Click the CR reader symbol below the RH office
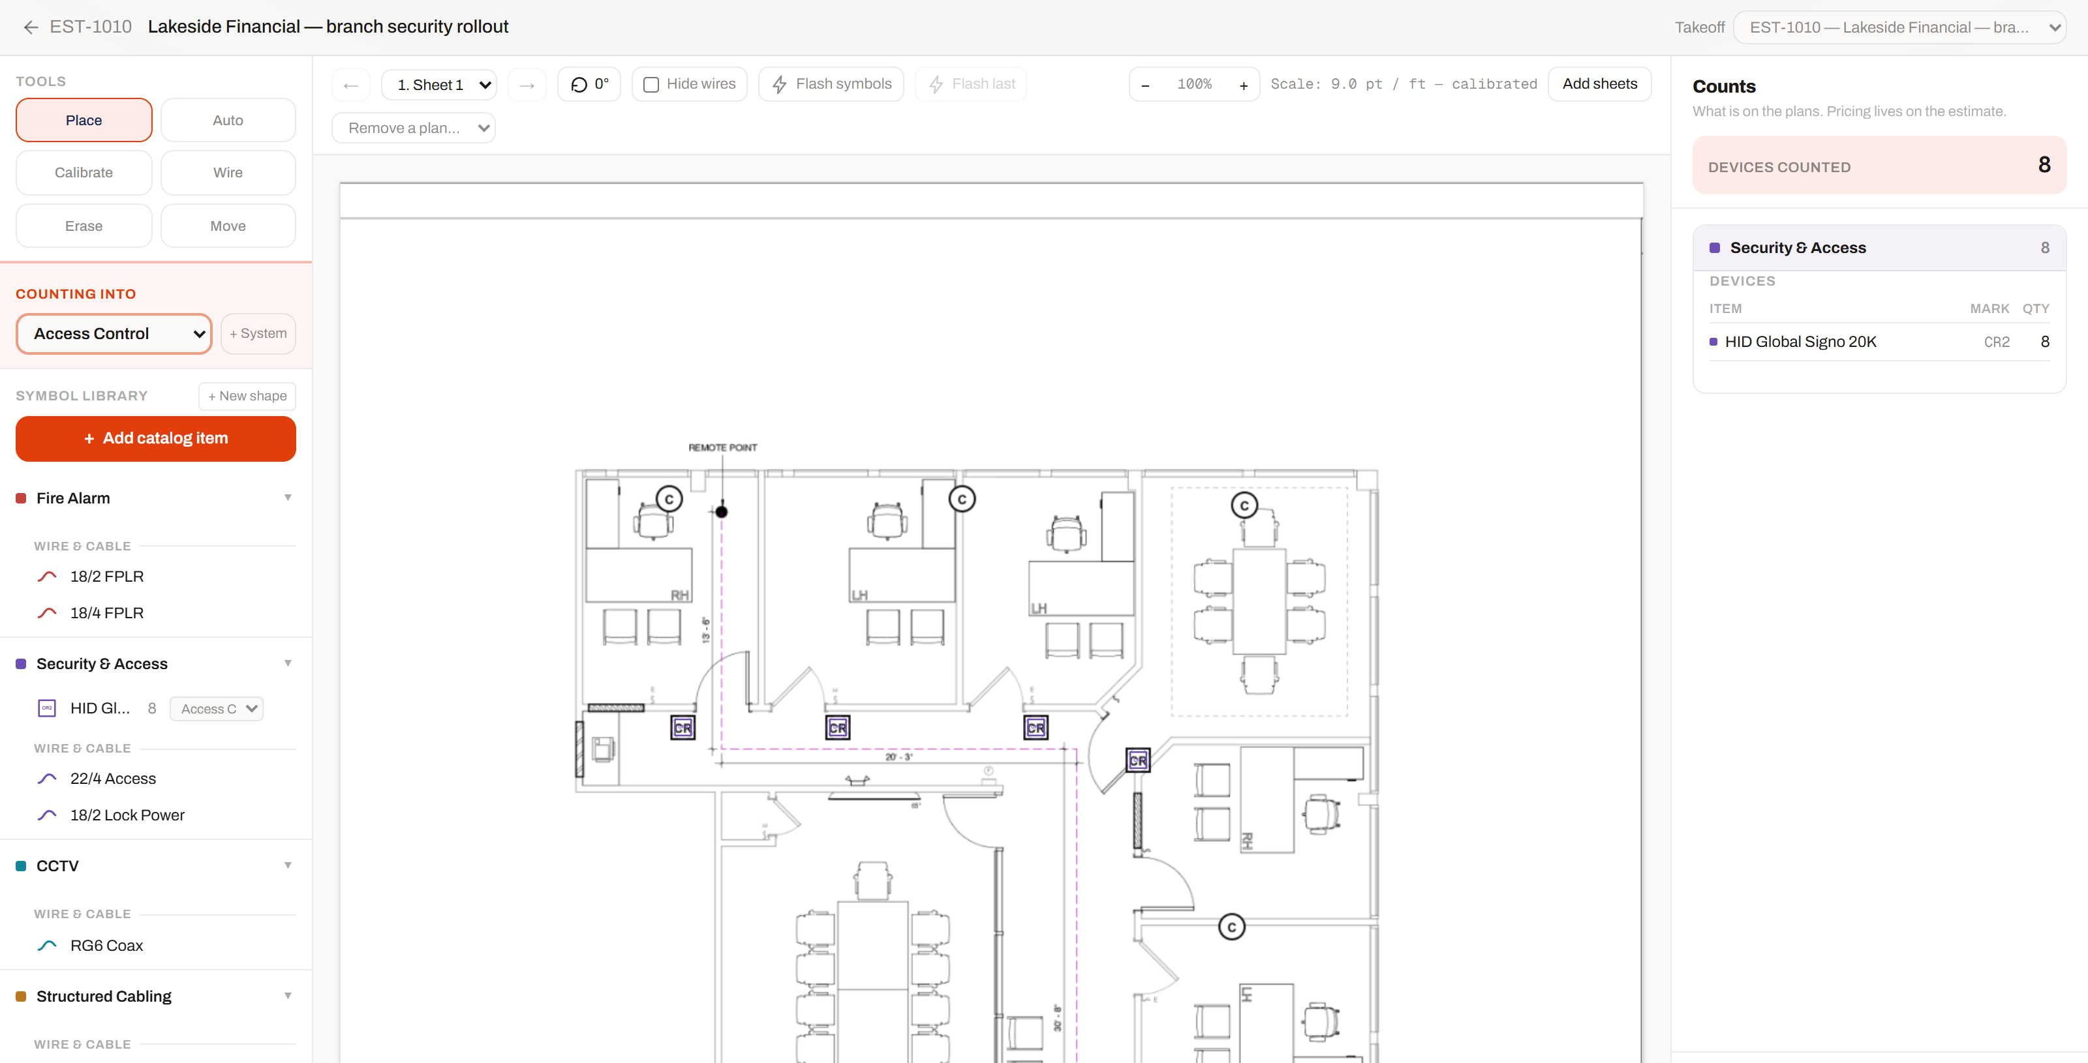2088x1063 pixels. [683, 728]
